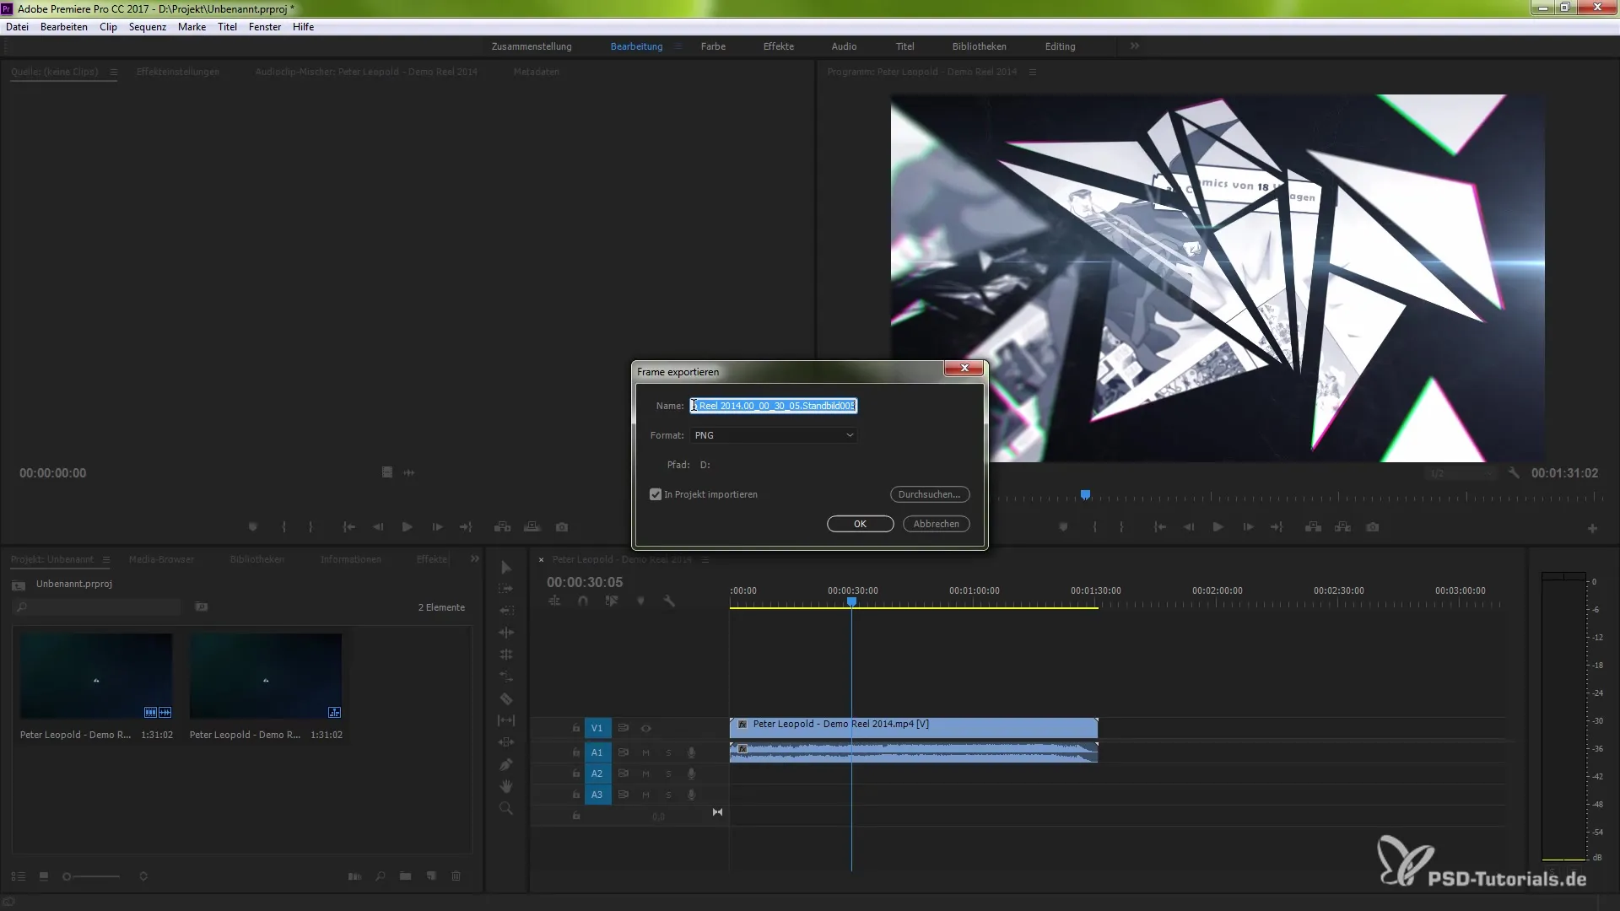The image size is (1620, 911).
Task: Select the Selection tool arrow in the toolbar
Action: click(x=506, y=568)
